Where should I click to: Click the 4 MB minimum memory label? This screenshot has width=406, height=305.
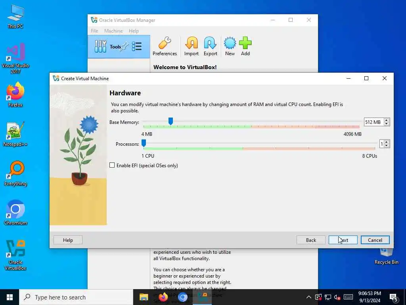tap(147, 134)
